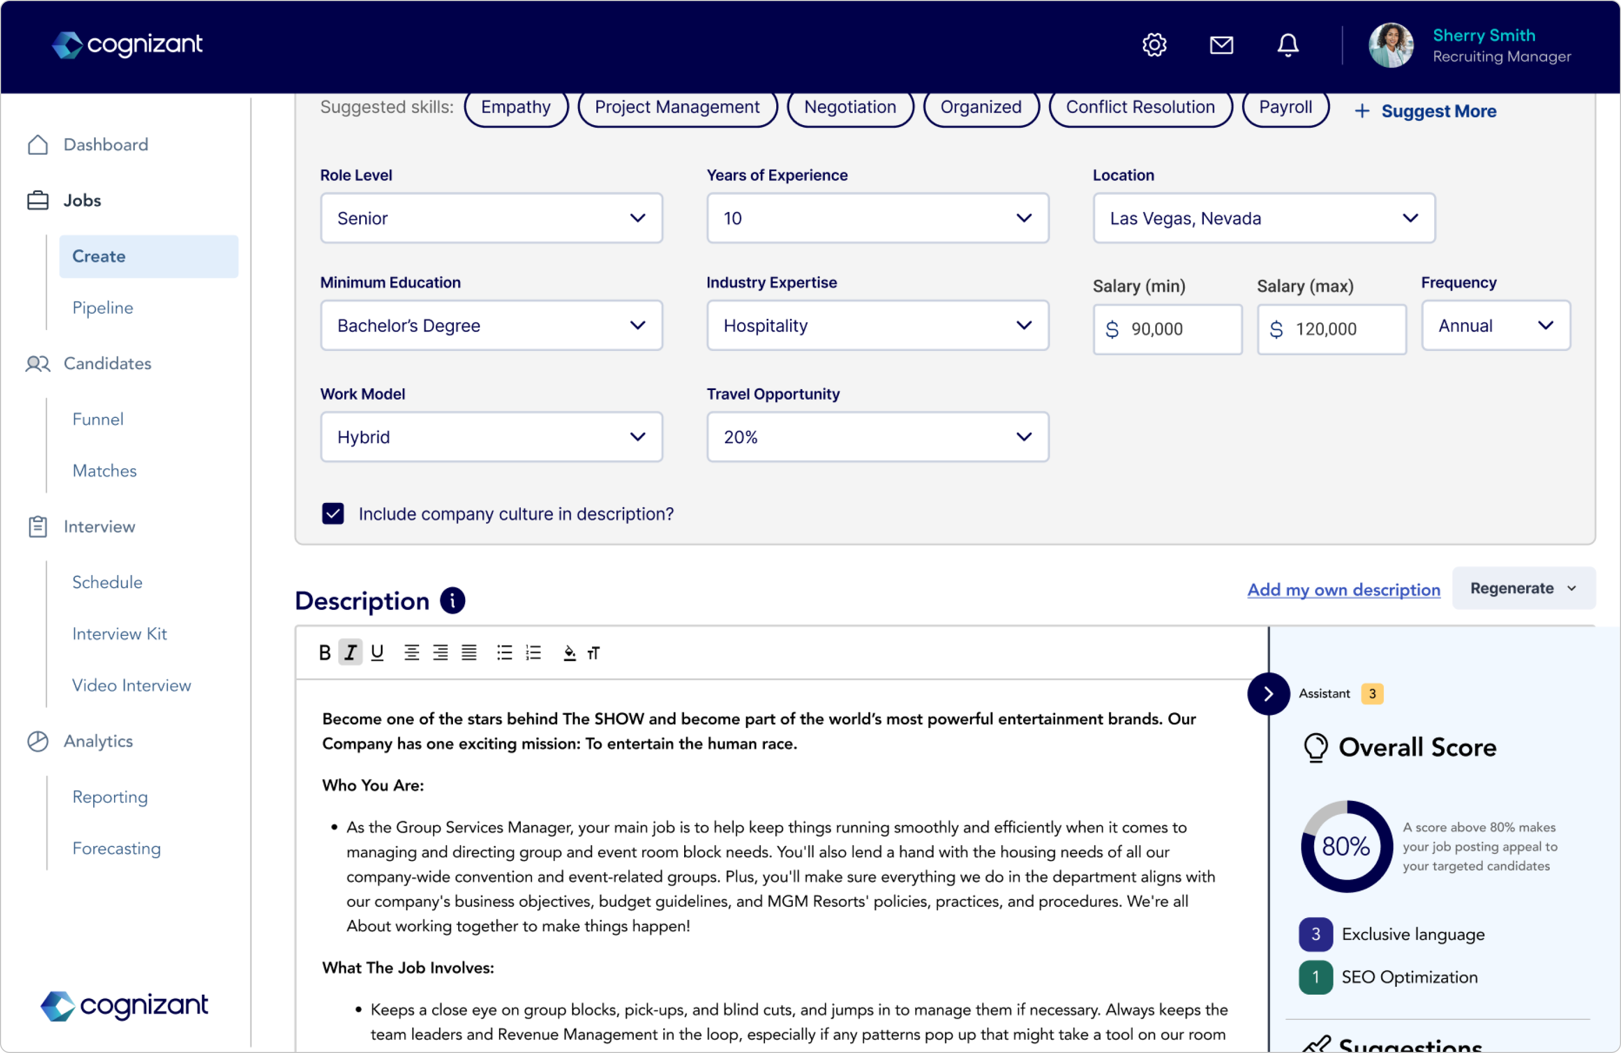Open Funnel under Candidates

98,419
